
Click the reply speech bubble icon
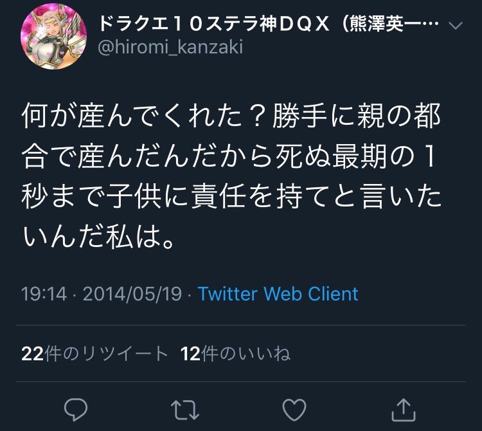[x=76, y=410]
